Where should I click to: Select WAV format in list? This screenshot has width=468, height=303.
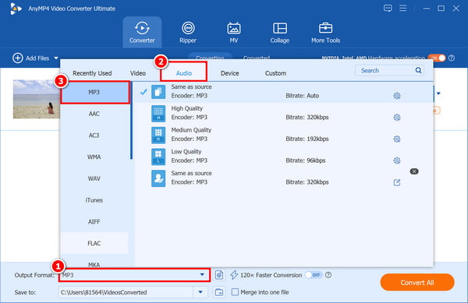94,178
